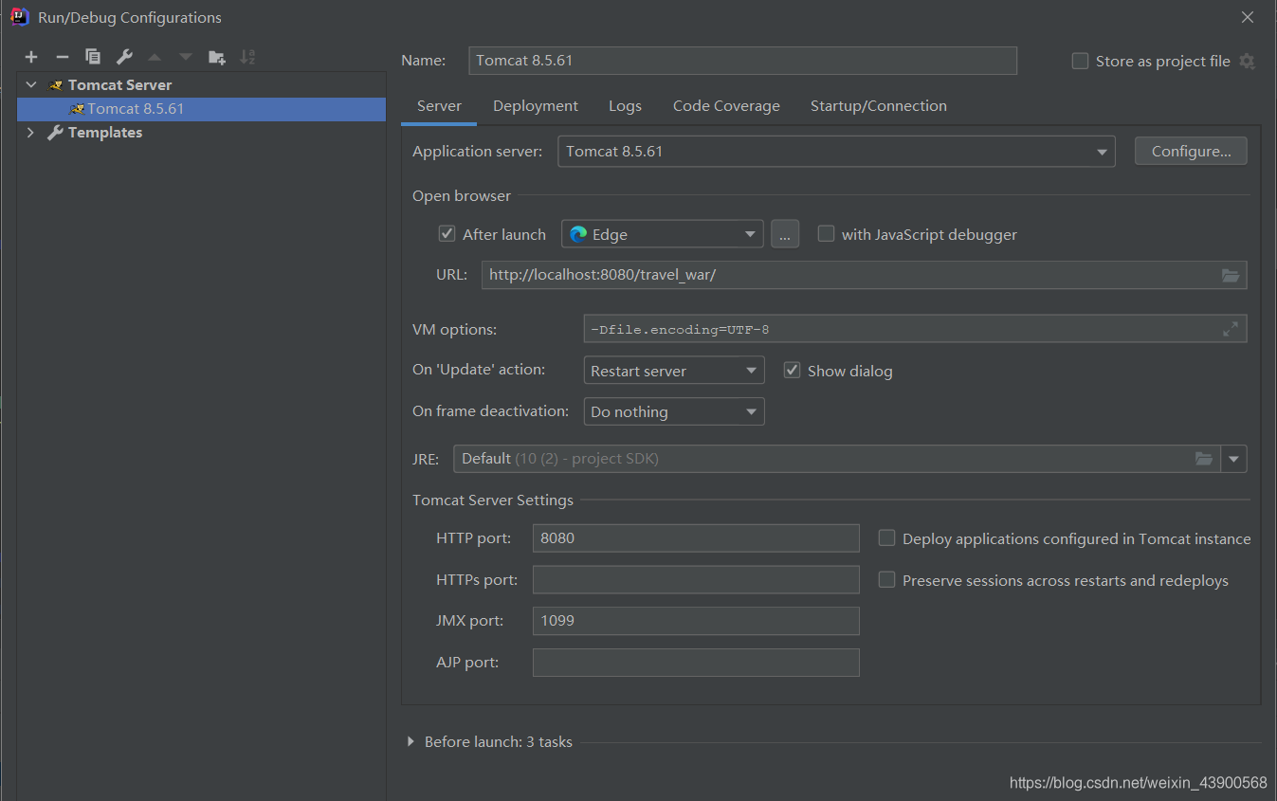Viewport: 1277px width, 801px height.
Task: Click the Name input field
Action: coord(742,61)
